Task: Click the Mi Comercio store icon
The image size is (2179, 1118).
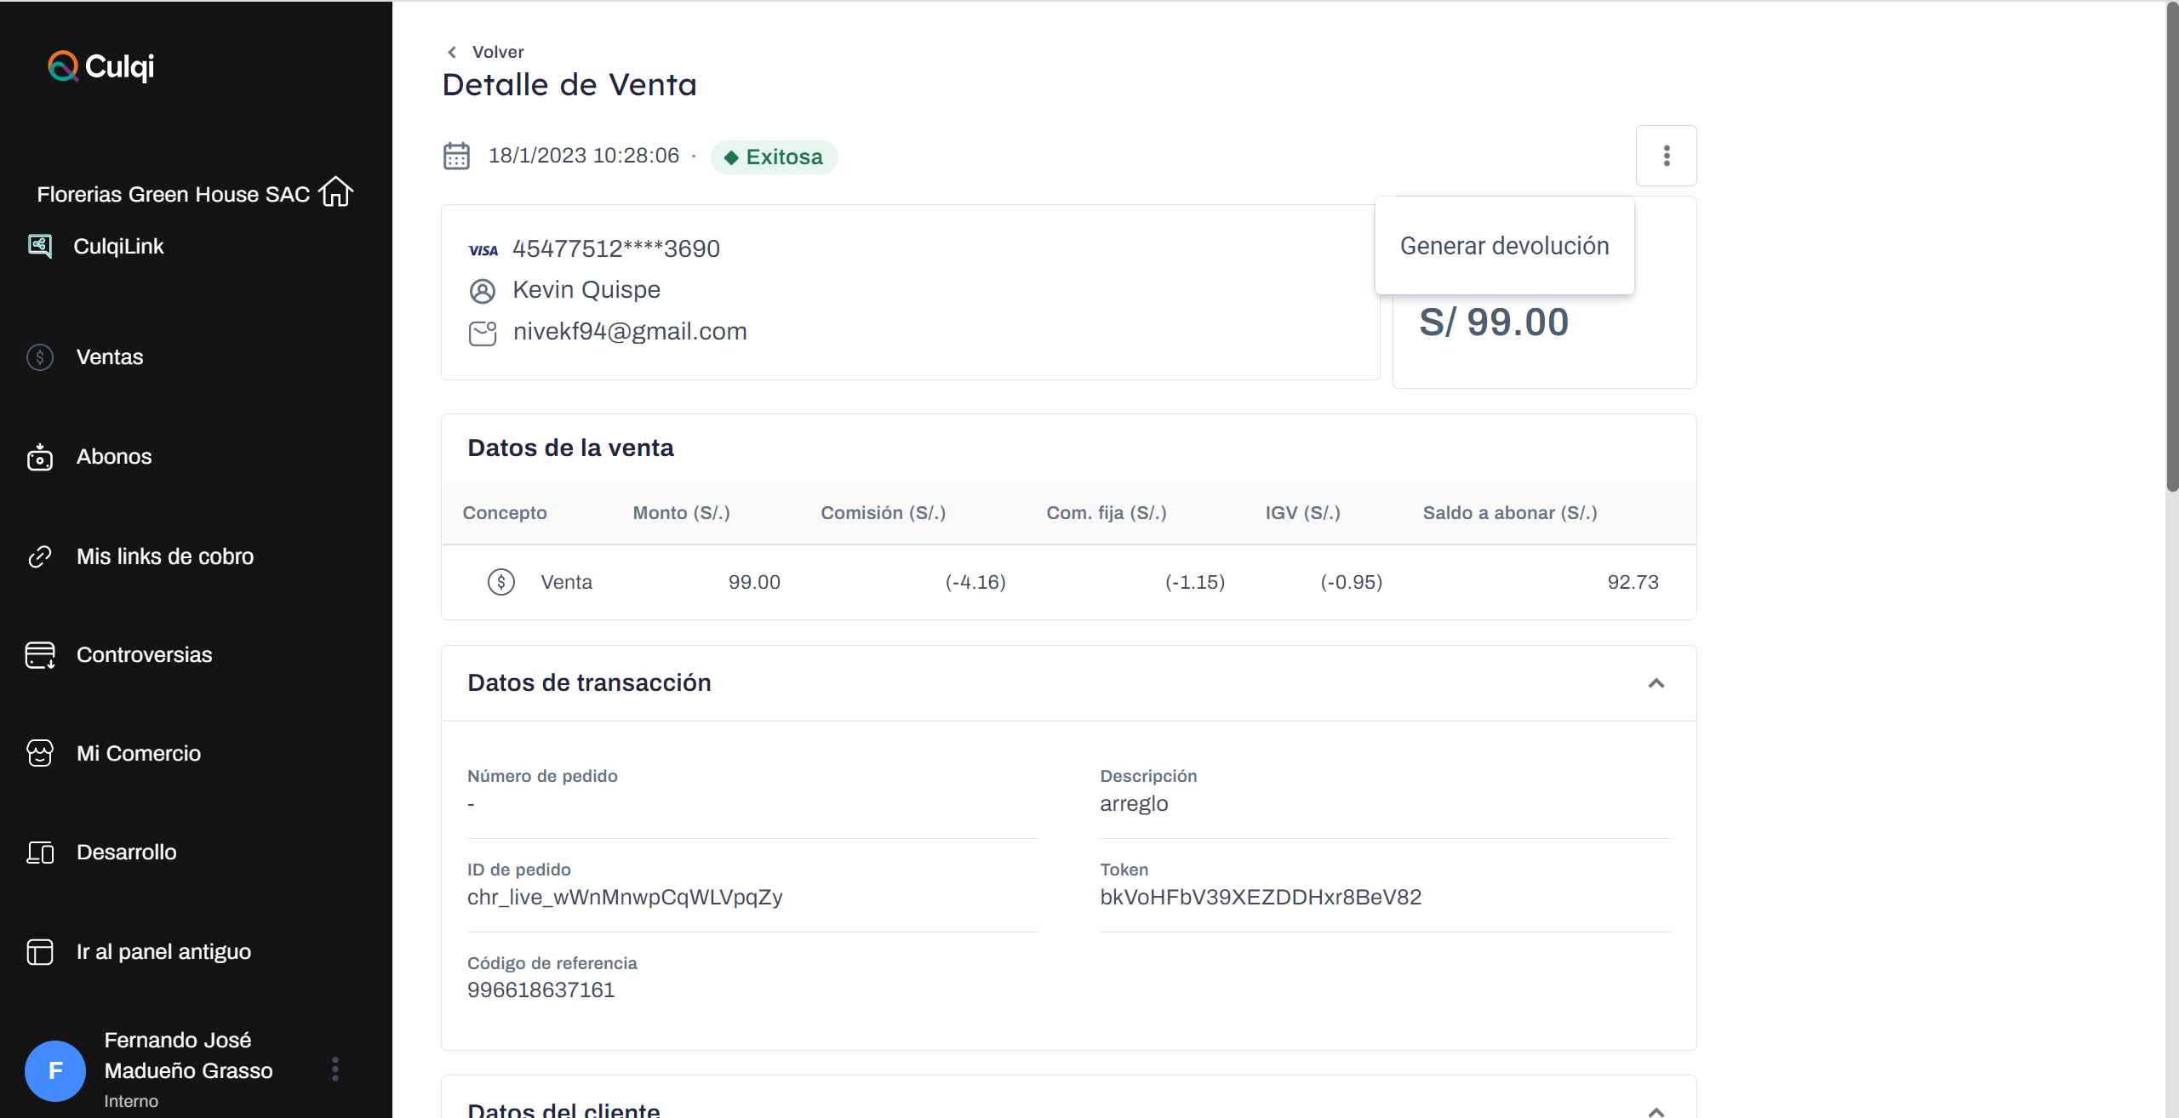Action: 40,753
